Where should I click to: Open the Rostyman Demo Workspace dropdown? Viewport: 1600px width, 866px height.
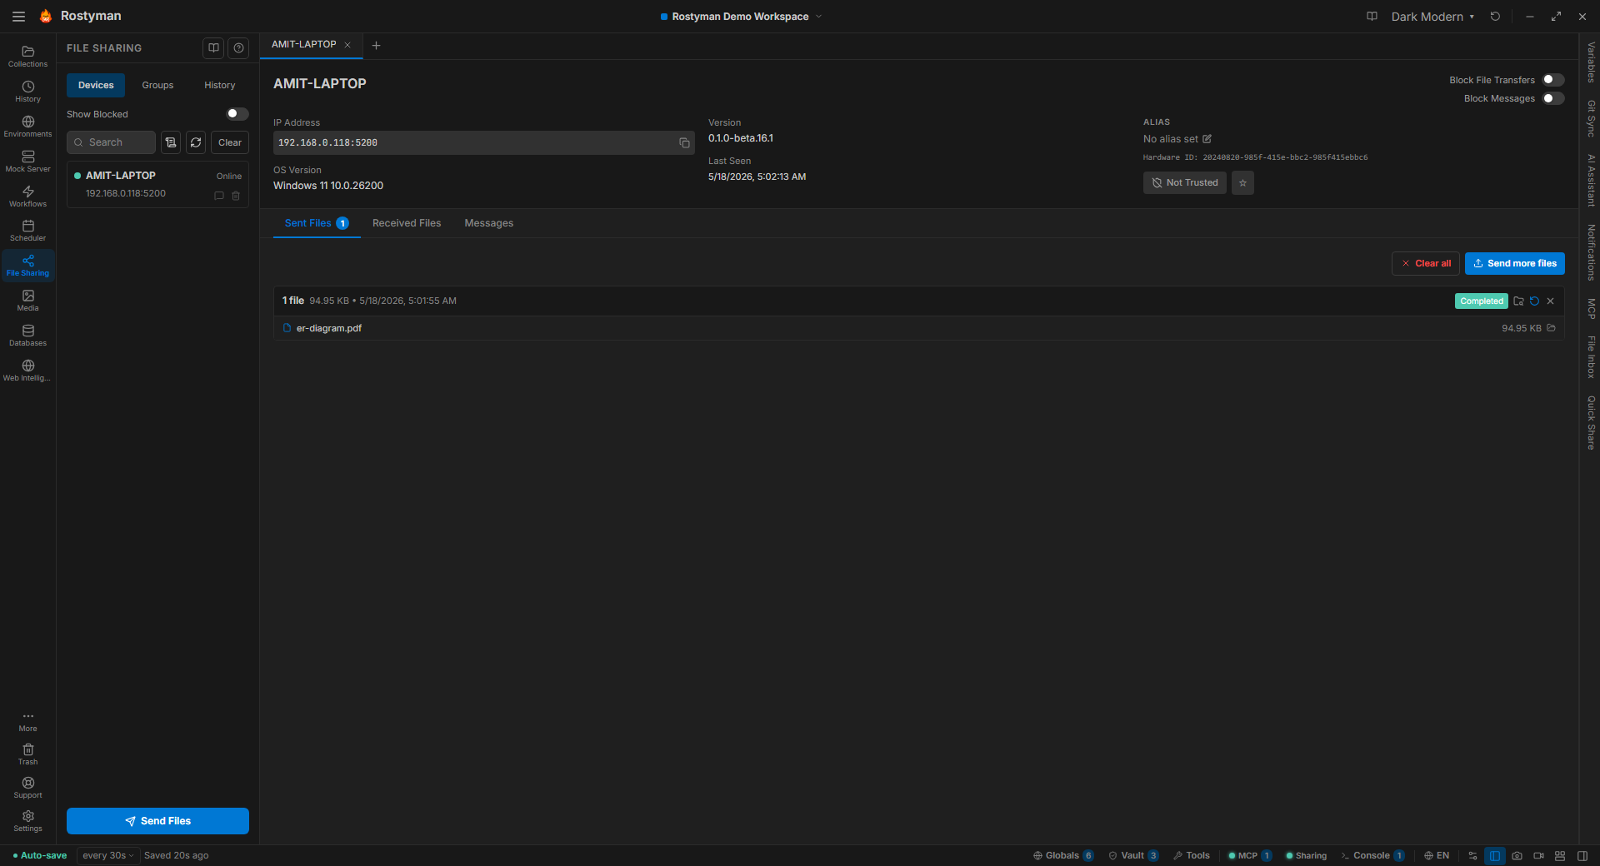coord(741,17)
